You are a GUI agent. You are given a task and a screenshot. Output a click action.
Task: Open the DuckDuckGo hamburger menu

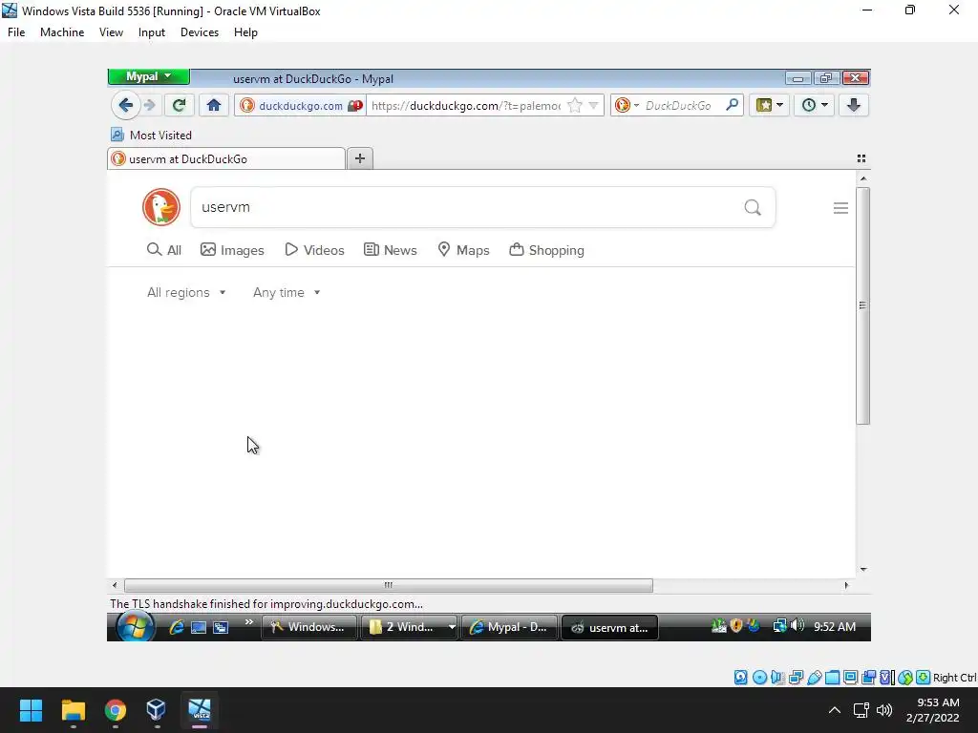(x=840, y=207)
